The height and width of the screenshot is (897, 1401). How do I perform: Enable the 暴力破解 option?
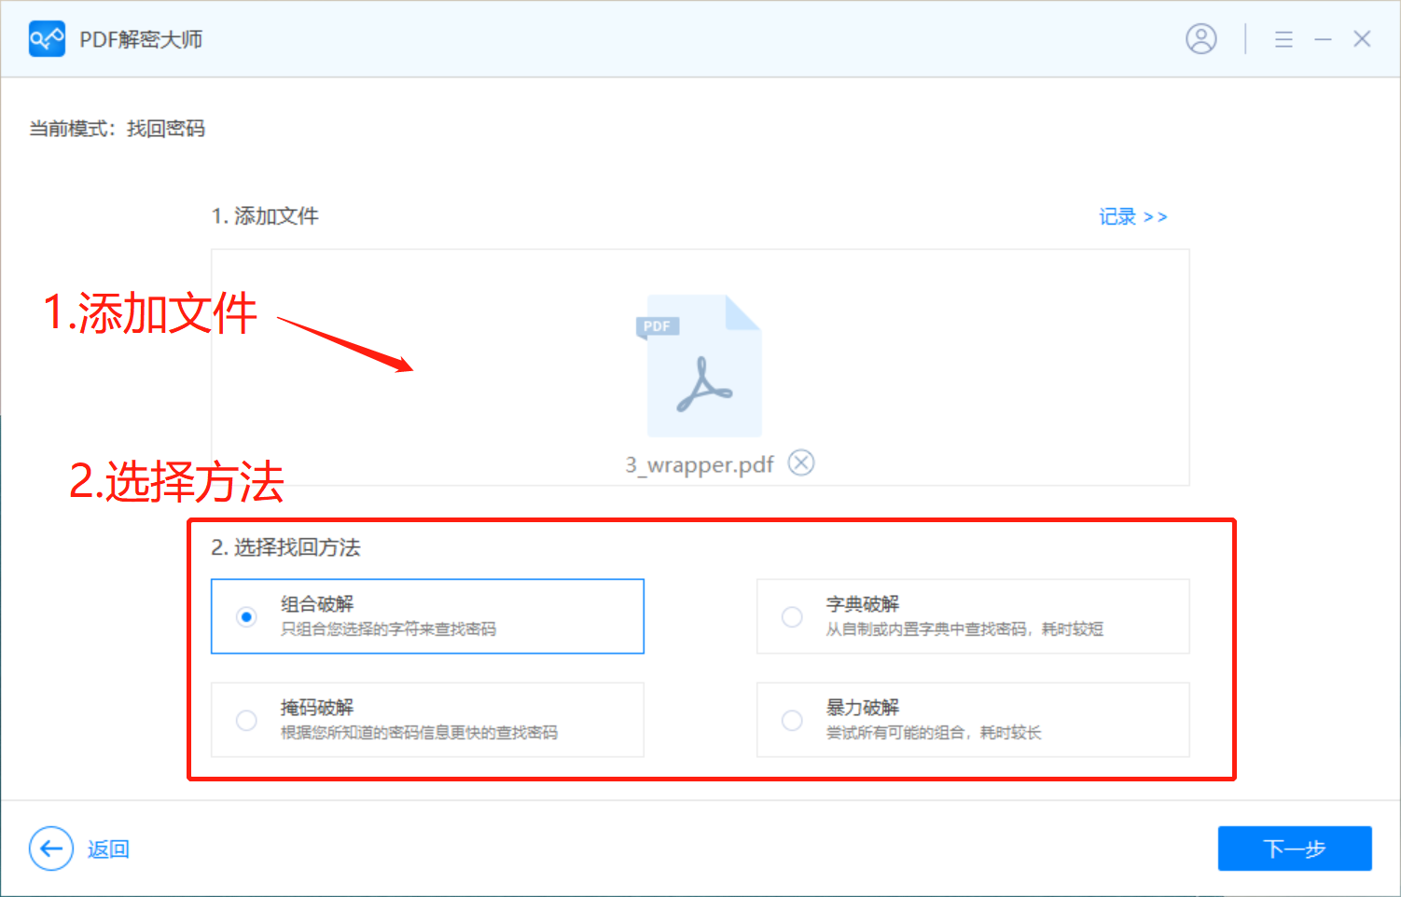pos(792,720)
